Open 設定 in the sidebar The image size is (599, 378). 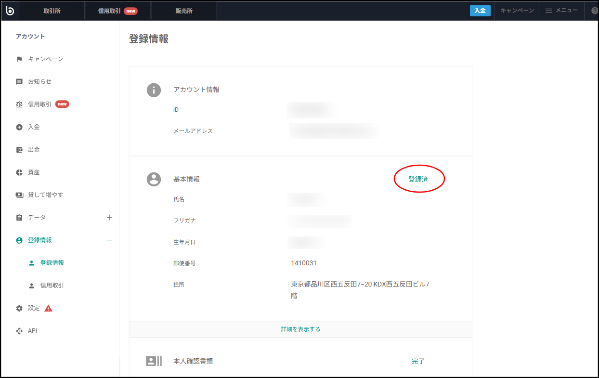34,308
